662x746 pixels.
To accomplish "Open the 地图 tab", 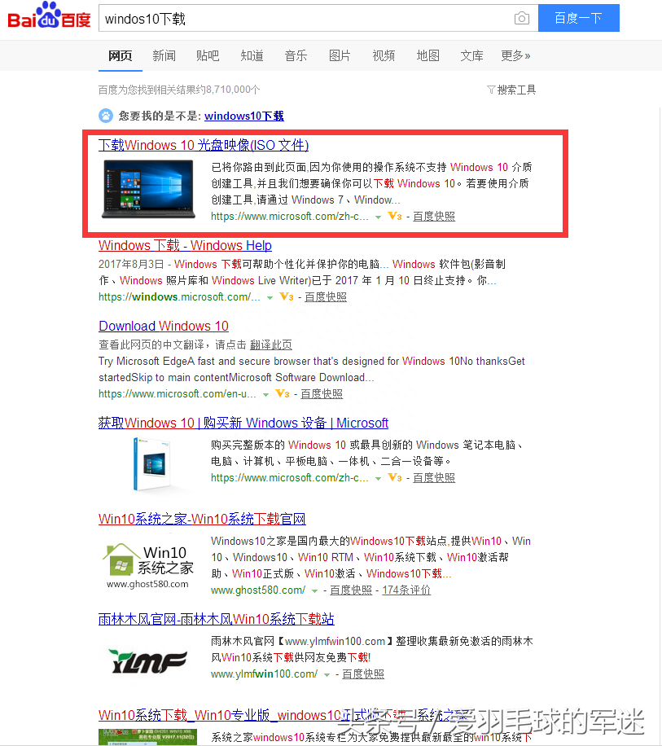I will tap(427, 55).
